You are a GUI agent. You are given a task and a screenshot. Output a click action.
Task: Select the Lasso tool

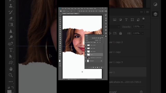click(60, 20)
